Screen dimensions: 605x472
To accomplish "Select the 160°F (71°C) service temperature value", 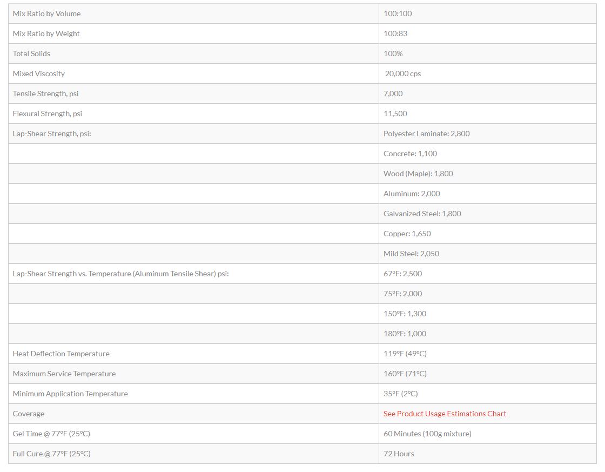I will point(405,374).
